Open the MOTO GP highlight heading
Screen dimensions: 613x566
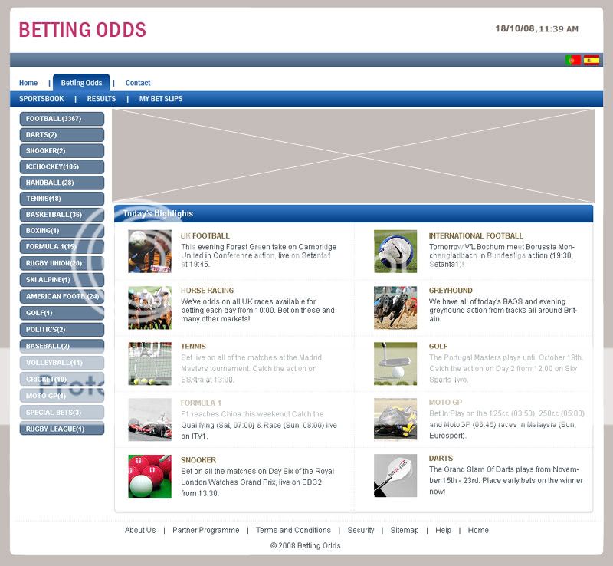point(445,403)
